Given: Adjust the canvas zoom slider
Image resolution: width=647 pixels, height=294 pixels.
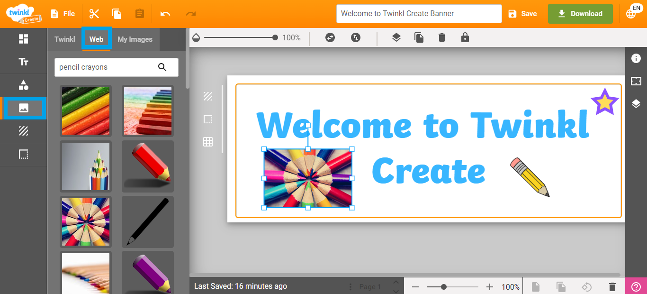Looking at the screenshot, I should point(444,287).
